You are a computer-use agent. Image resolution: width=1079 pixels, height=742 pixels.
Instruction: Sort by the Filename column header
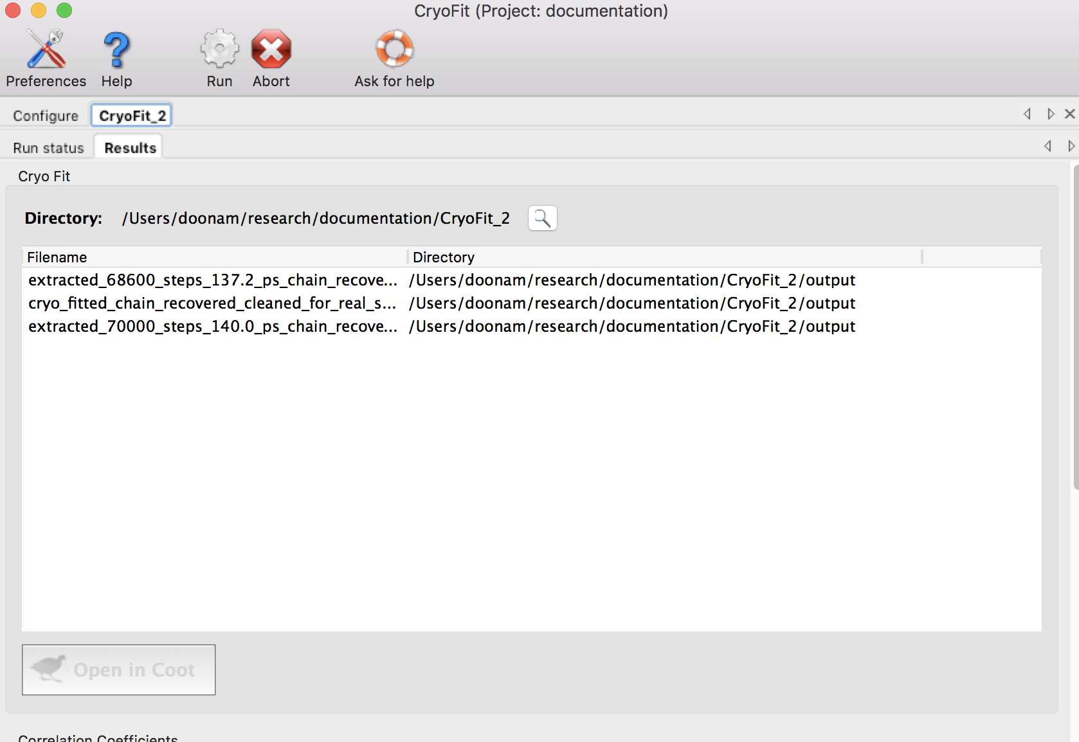coord(57,257)
